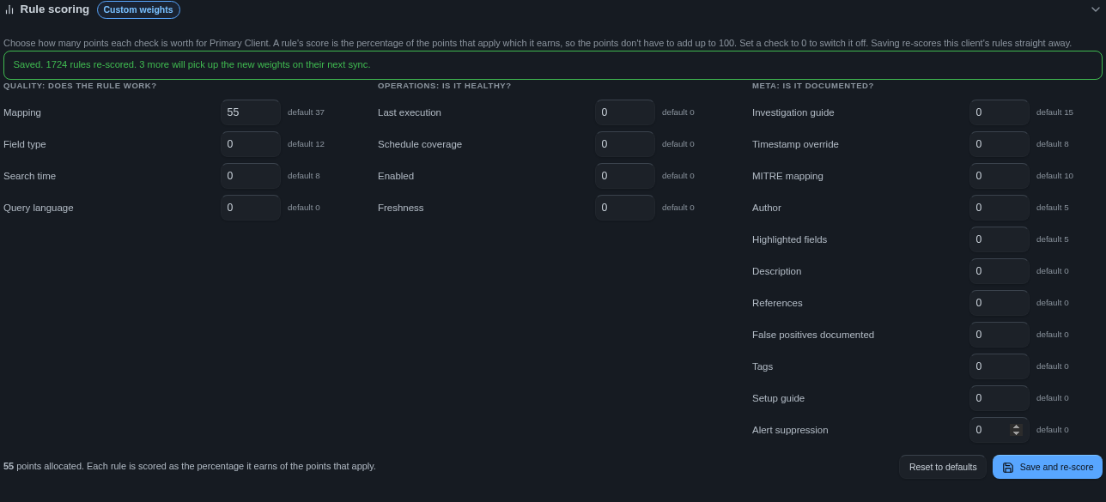1106x502 pixels.
Task: Click the Query language label
Action: pos(39,208)
